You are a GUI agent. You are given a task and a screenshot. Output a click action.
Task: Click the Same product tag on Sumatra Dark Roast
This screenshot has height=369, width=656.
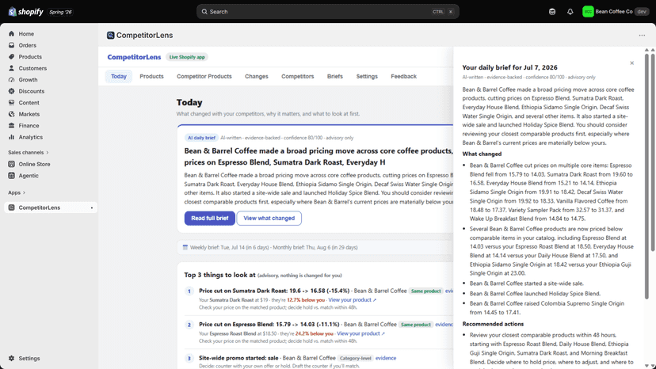point(426,291)
